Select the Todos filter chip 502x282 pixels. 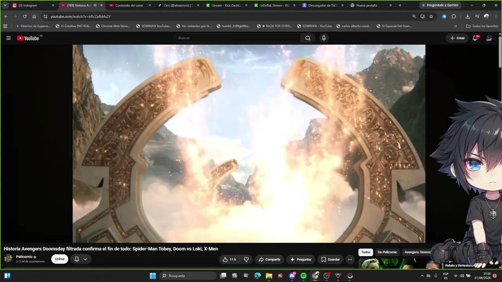click(x=366, y=252)
